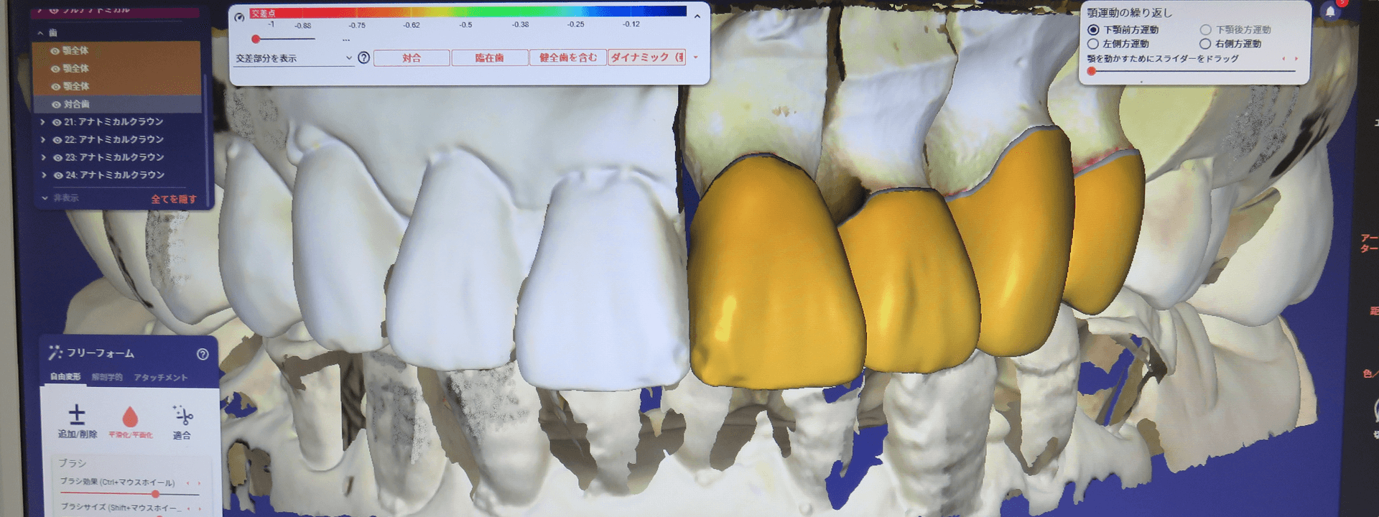The image size is (1379, 517).
Task: Select the 左側方運動 radio button
Action: [x=1093, y=44]
